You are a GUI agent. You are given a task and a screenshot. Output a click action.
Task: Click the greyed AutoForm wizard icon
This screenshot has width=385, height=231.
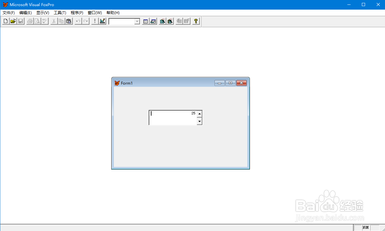tap(179, 21)
